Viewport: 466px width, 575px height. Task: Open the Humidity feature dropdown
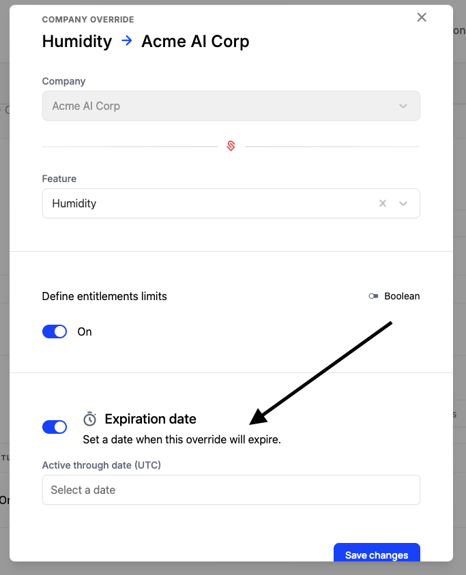click(x=205, y=203)
